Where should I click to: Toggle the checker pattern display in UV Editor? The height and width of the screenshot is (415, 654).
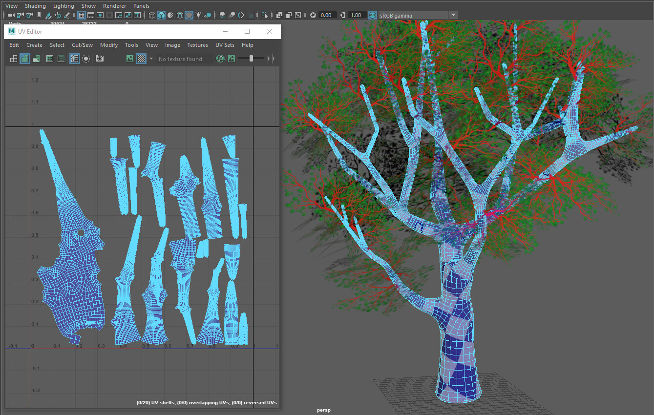click(141, 59)
